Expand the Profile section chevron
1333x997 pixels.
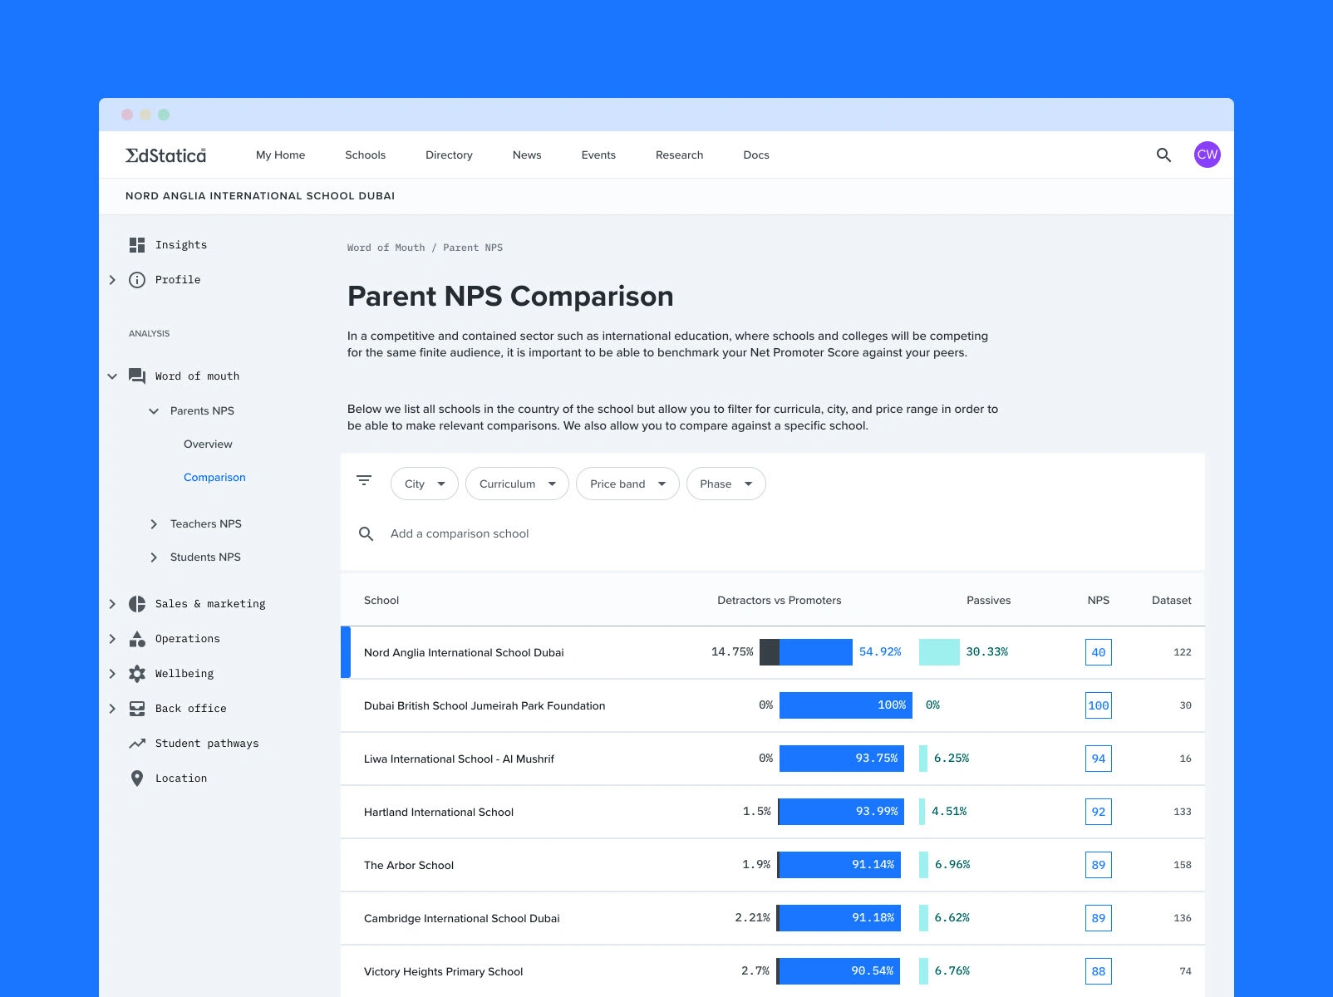[112, 280]
